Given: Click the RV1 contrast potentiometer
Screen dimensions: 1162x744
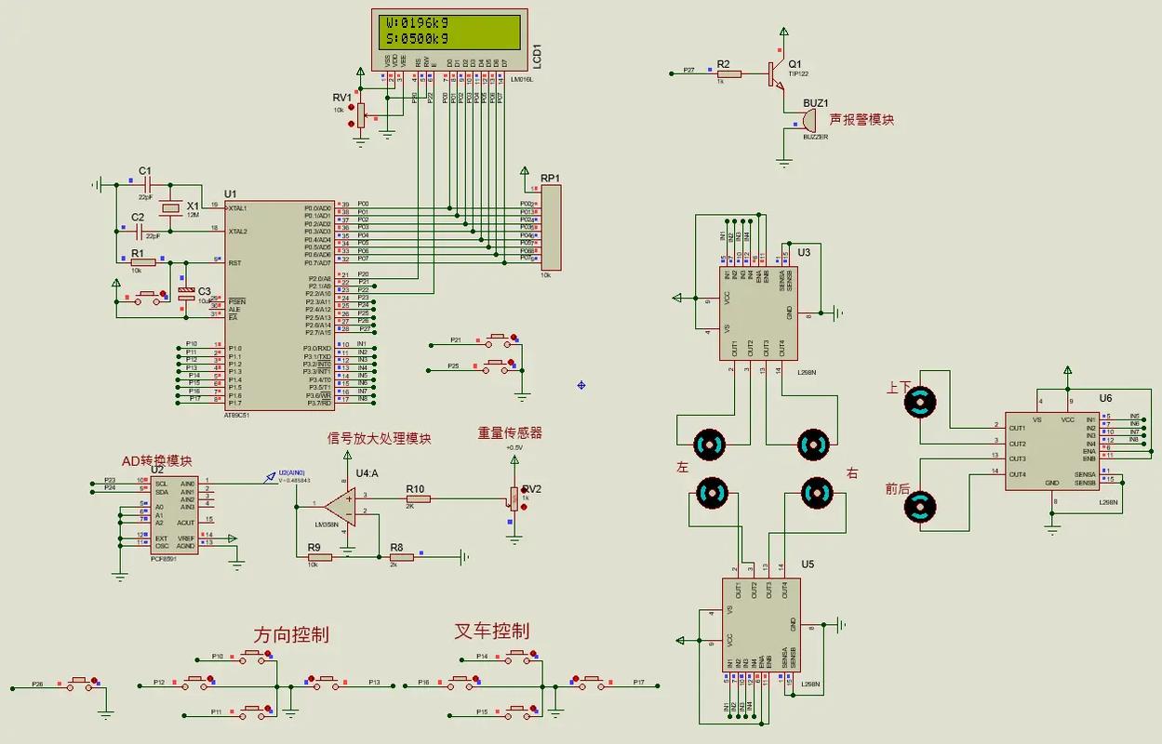Looking at the screenshot, I should tap(361, 115).
